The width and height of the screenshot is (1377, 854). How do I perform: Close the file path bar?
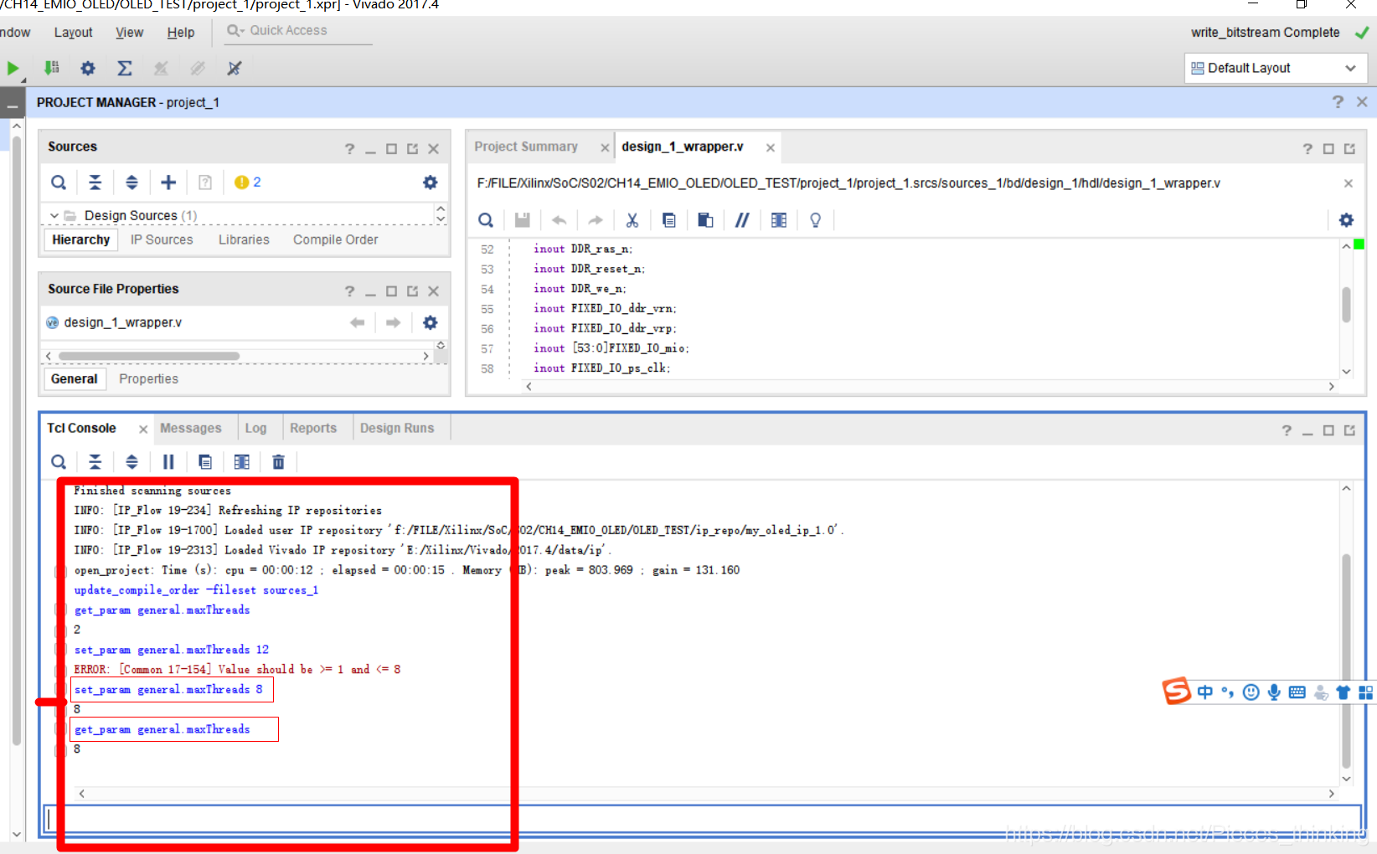pos(1348,183)
